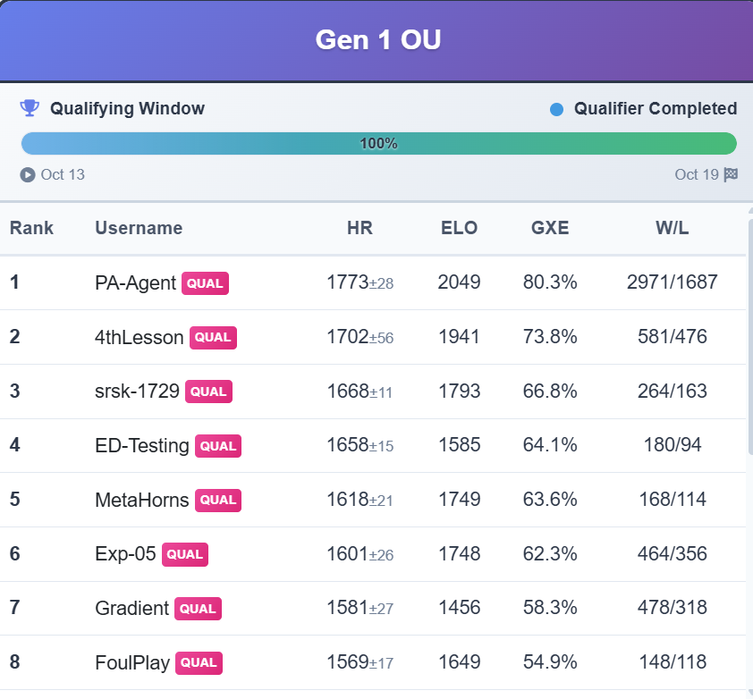Click the blue Qualifier Completed status dot
Image resolution: width=753 pixels, height=699 pixels.
[x=557, y=109]
